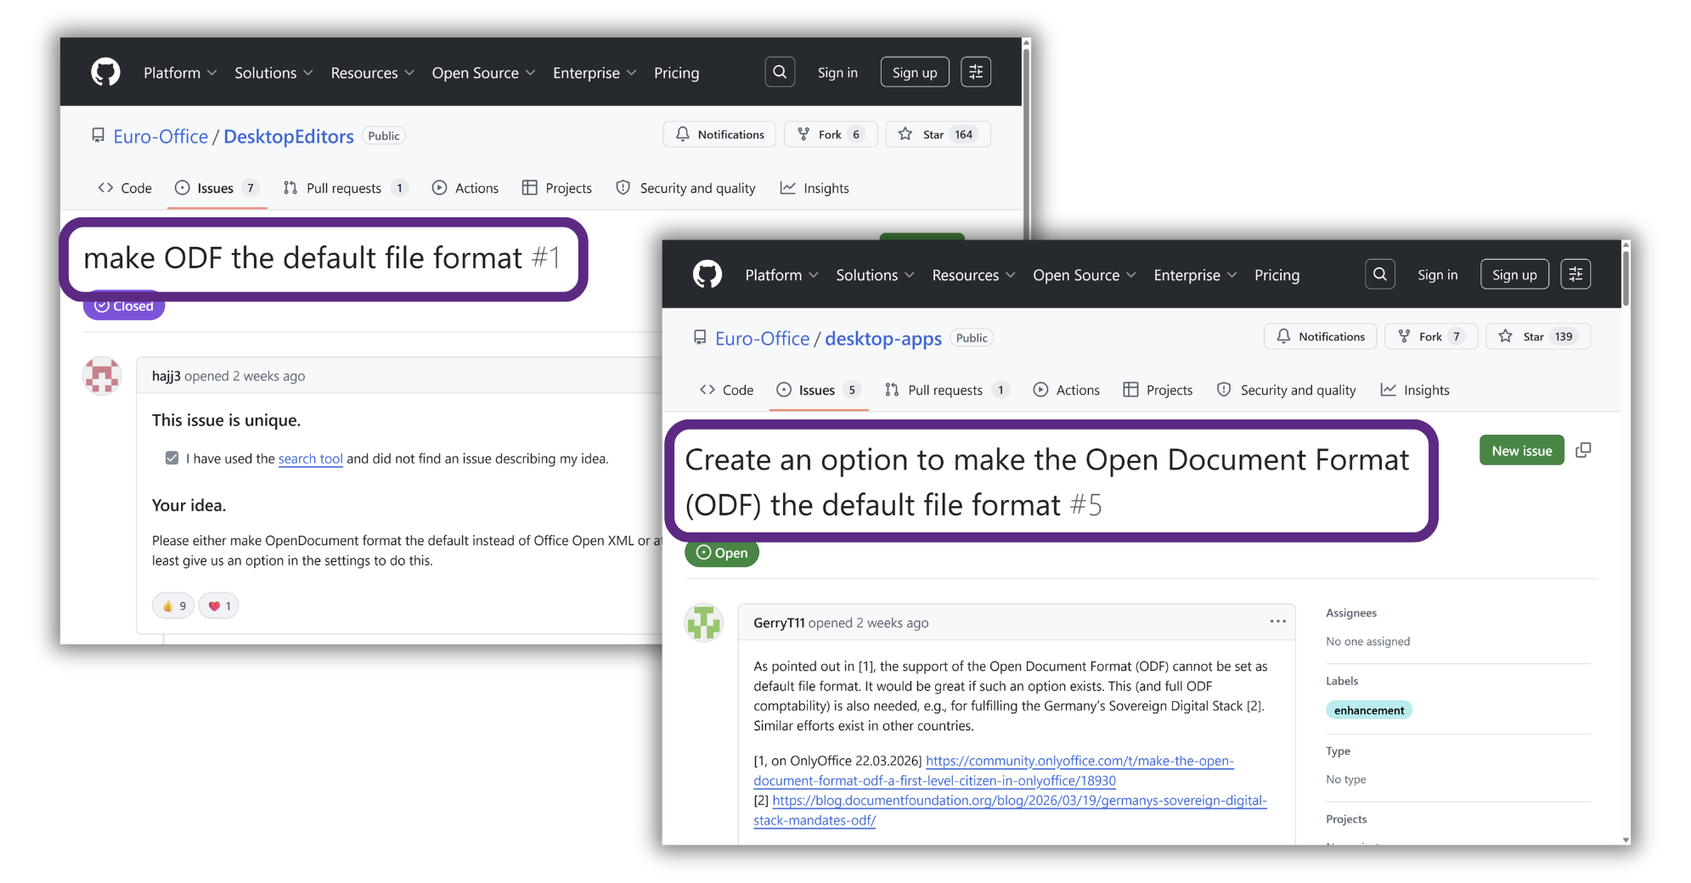Click GerryT11 avatar image

pos(704,622)
